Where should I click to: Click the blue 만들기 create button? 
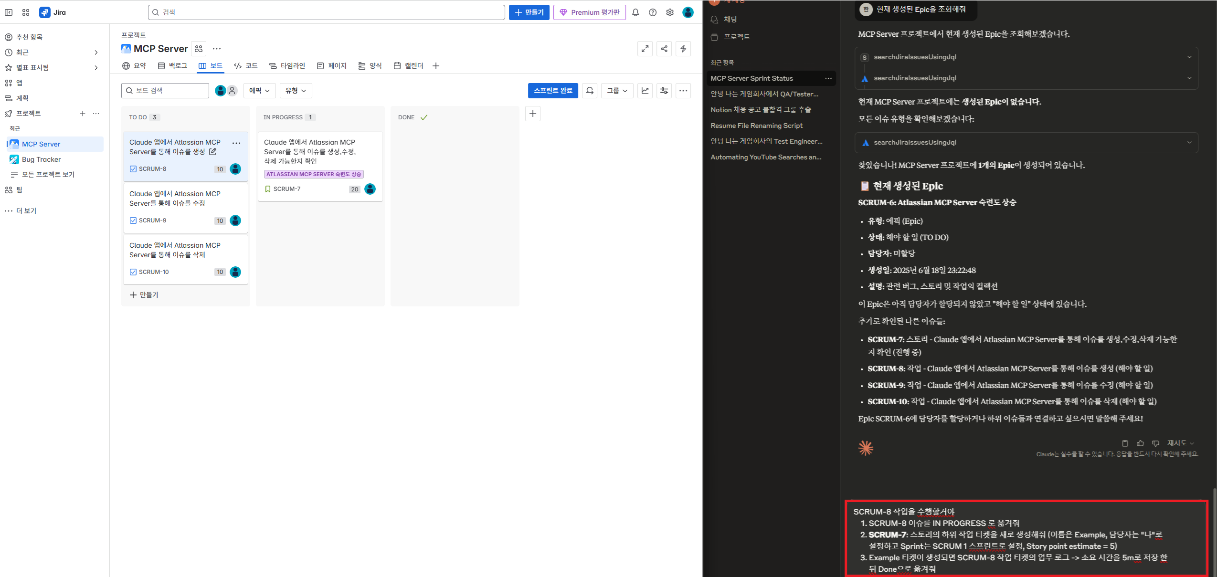[x=529, y=12]
